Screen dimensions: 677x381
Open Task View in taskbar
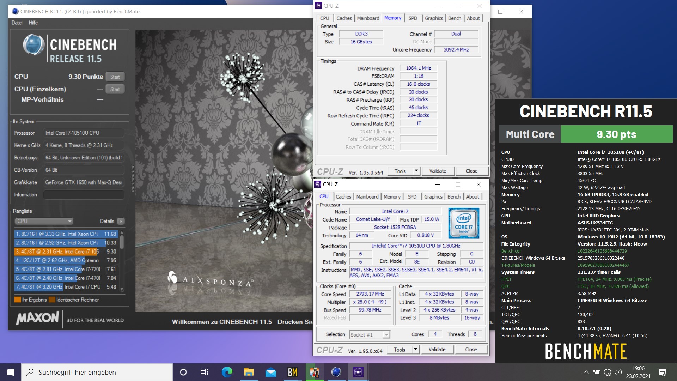(x=205, y=372)
